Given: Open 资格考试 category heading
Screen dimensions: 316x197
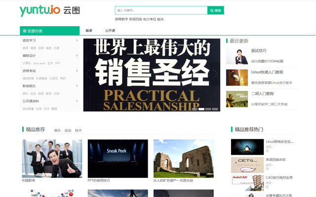Looking at the screenshot, I should pyautogui.click(x=29, y=71).
